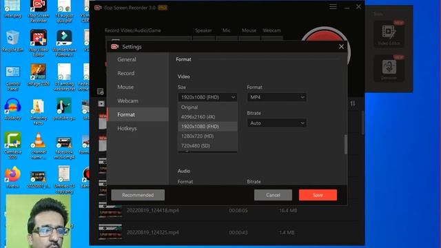Click the 20220819_124325.mp4 recording thumbnail
Image resolution: width=441 pixels, height=248 pixels.
pyautogui.click(x=110, y=232)
